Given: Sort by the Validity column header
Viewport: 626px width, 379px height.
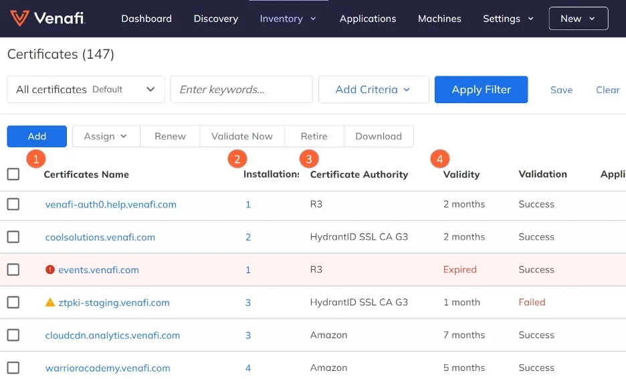Looking at the screenshot, I should tap(461, 174).
